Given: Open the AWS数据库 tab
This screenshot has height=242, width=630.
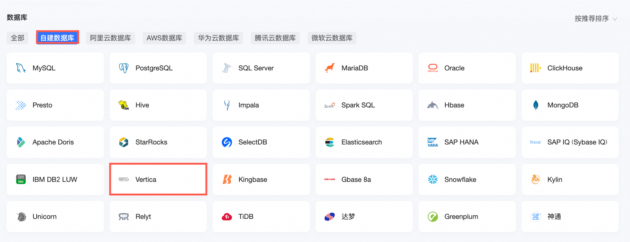Looking at the screenshot, I should pyautogui.click(x=164, y=38).
